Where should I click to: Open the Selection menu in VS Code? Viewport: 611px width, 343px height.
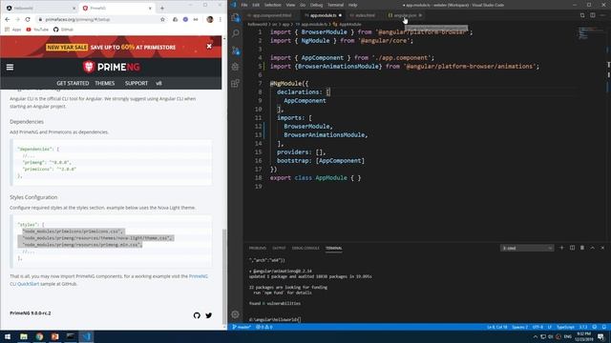273,5
